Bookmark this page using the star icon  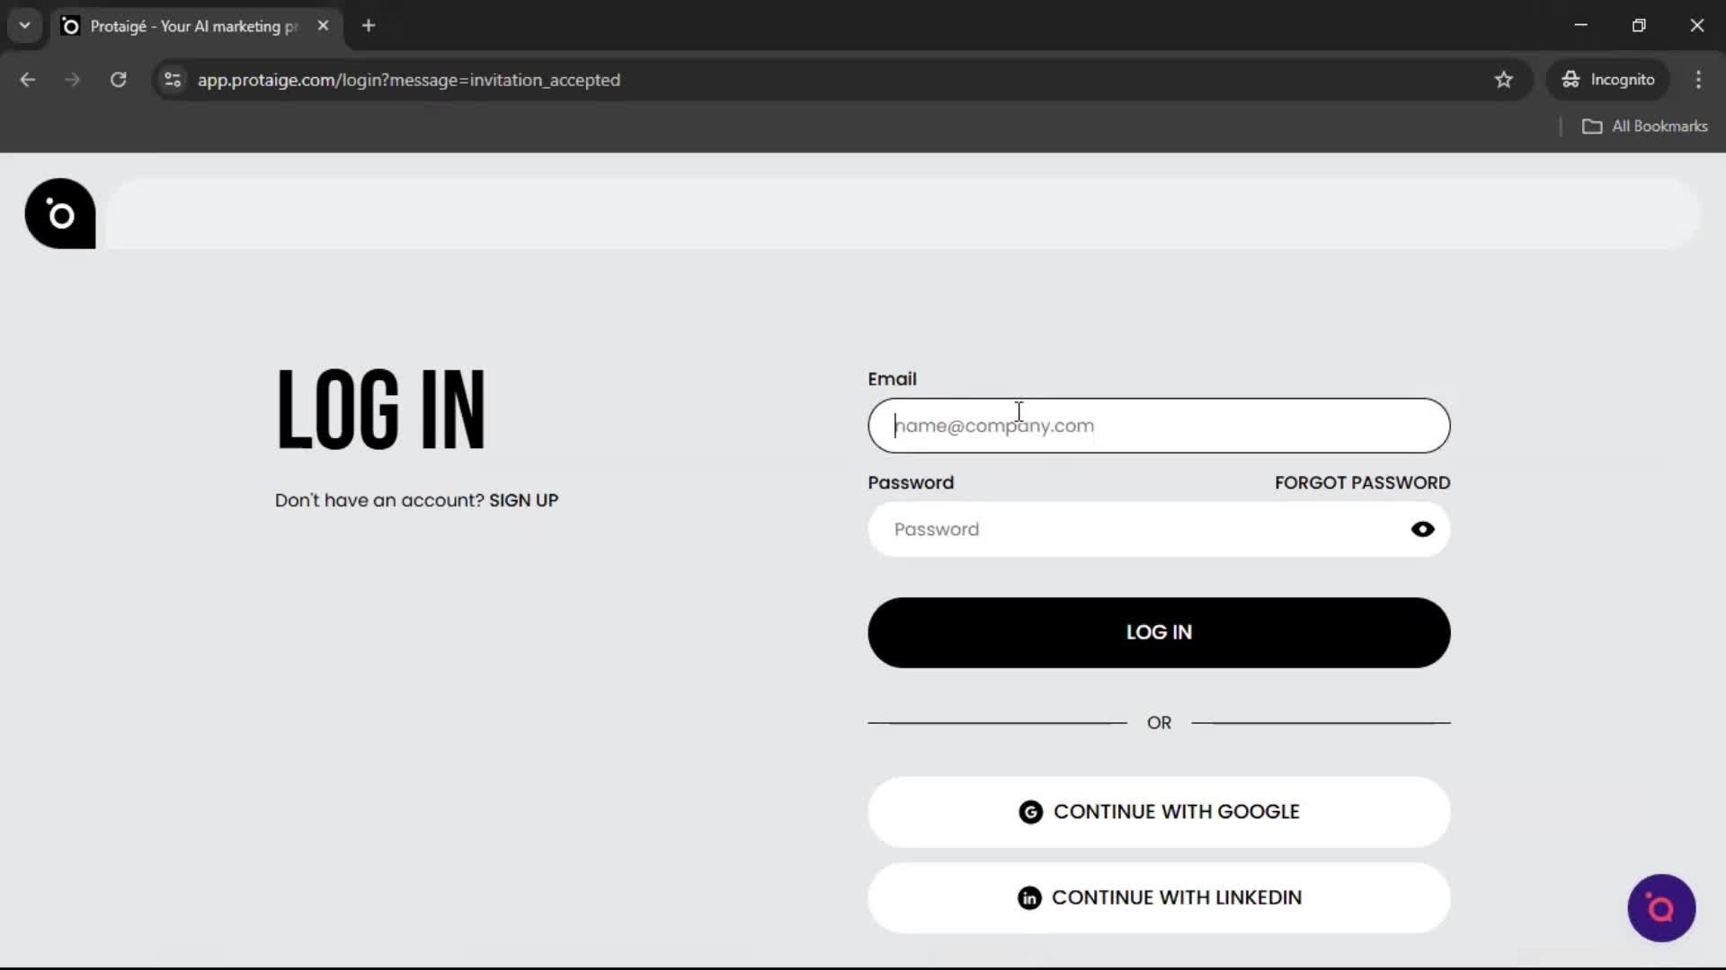[x=1504, y=79]
